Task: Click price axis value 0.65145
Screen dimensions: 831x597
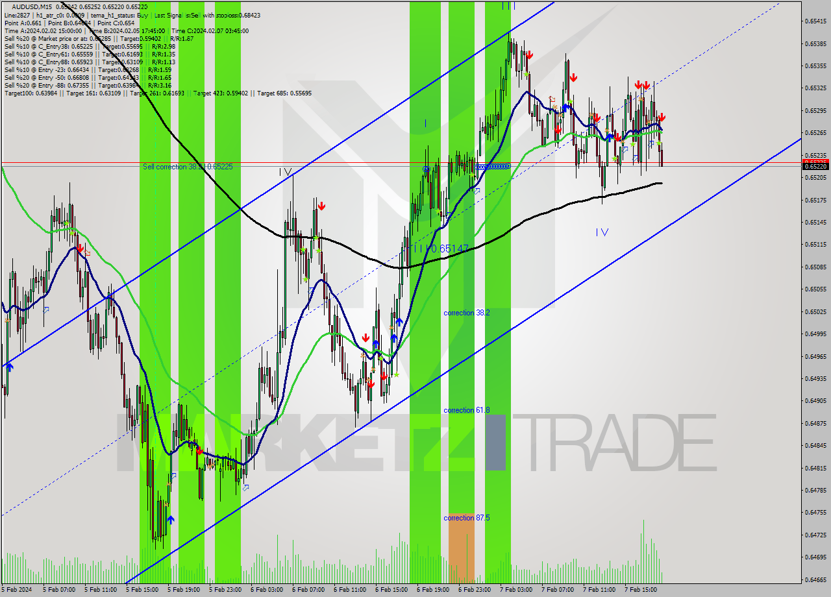Action: pyautogui.click(x=815, y=222)
